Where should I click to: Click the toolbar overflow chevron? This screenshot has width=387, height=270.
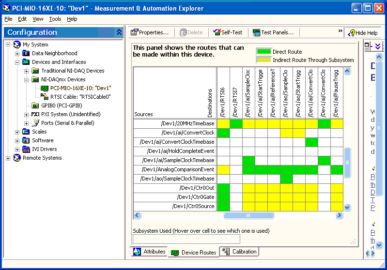point(340,31)
